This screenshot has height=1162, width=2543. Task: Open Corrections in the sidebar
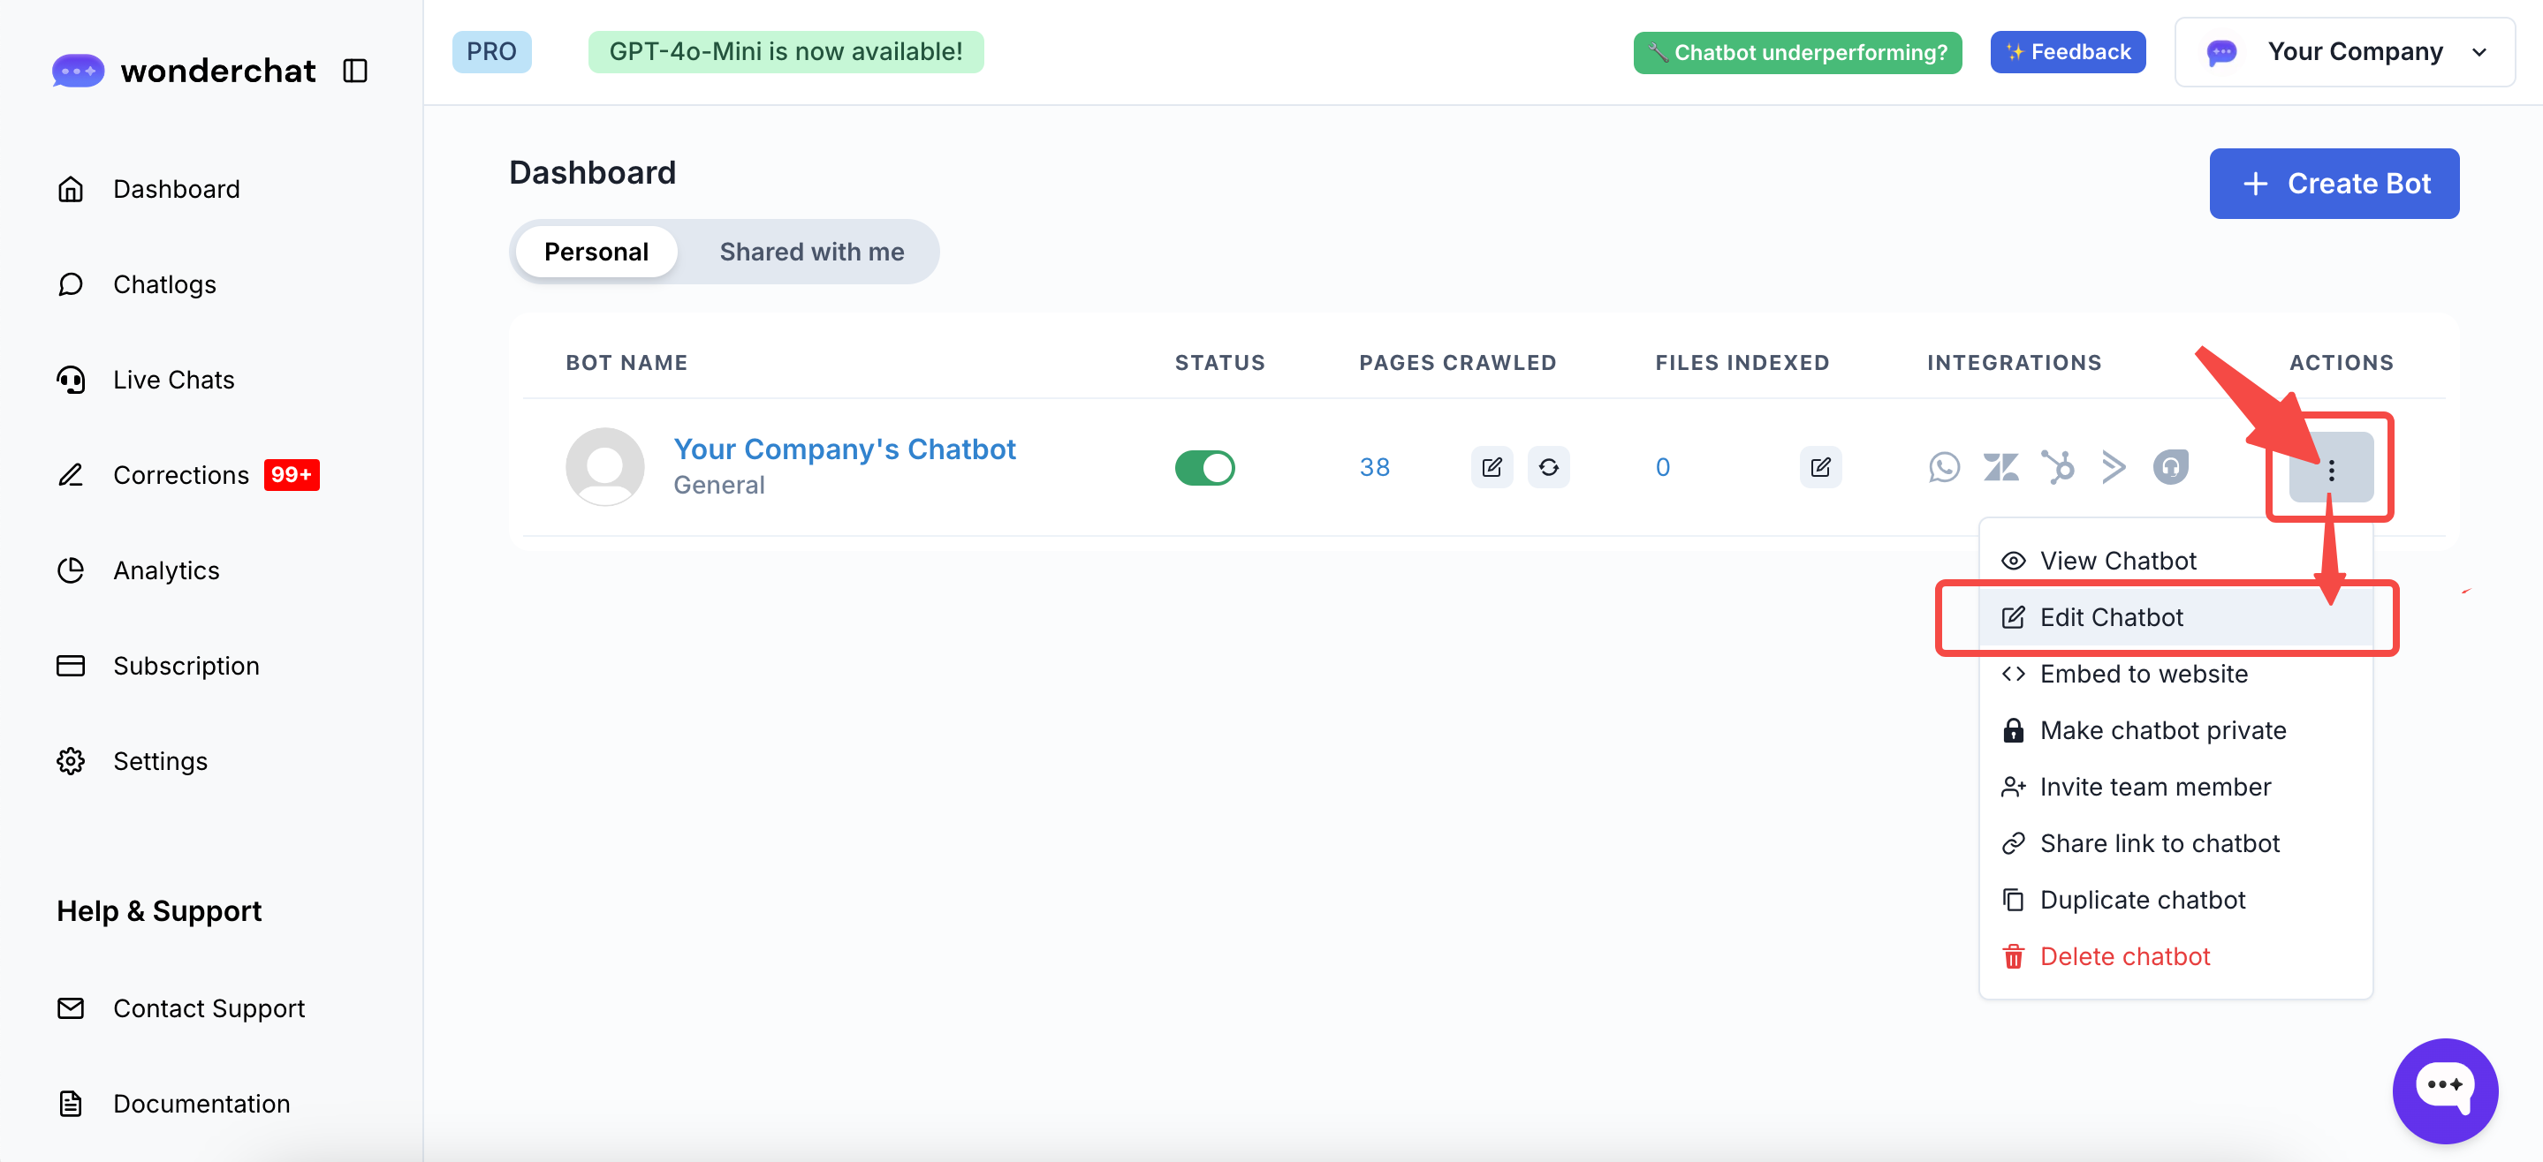[x=180, y=474]
